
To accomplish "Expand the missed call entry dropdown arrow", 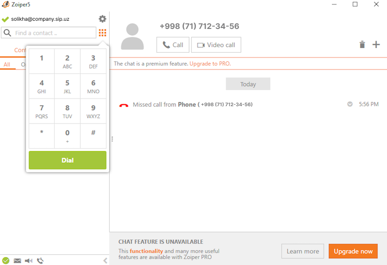I will click(350, 104).
